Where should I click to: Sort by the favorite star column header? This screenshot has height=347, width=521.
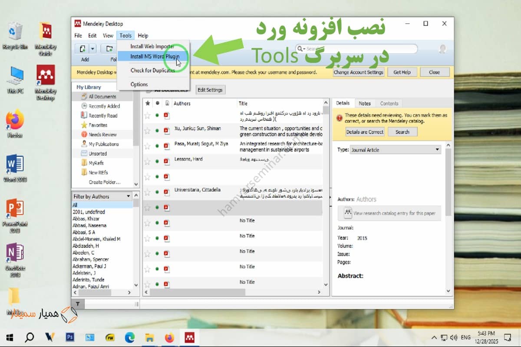(148, 103)
